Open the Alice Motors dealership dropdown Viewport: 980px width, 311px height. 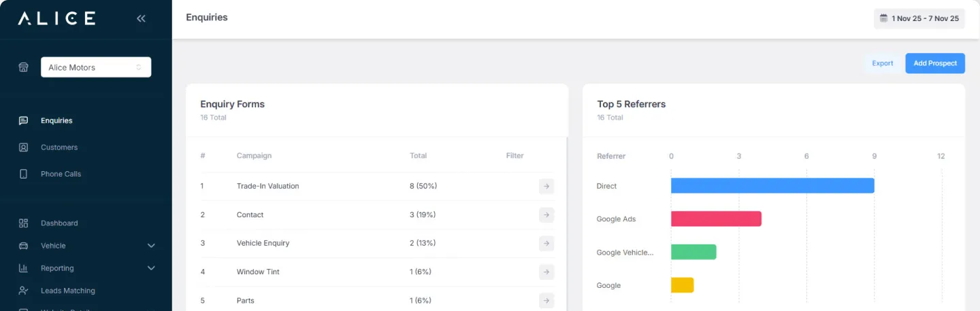[96, 67]
